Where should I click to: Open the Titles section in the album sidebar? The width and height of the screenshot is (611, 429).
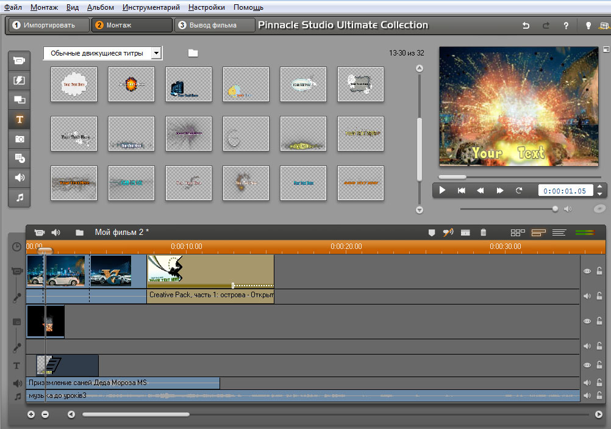coord(20,119)
